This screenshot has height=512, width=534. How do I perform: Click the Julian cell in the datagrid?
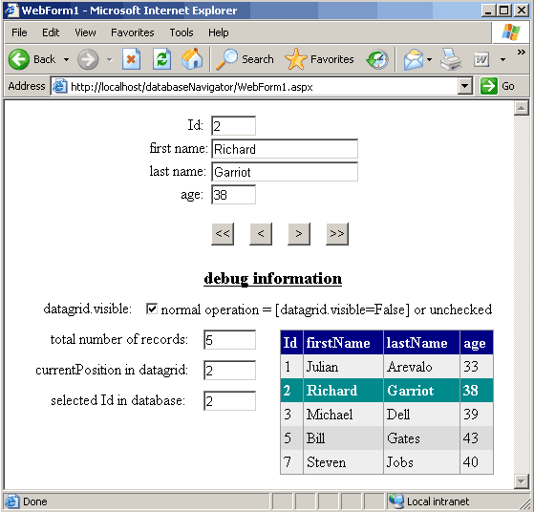coord(343,367)
